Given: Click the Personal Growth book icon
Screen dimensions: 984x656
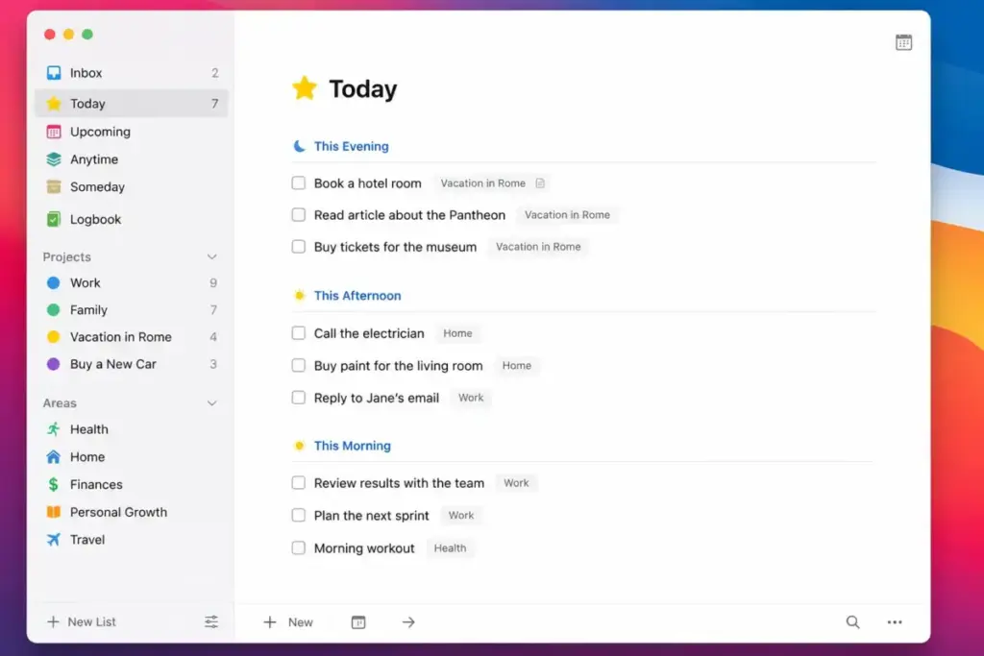Looking at the screenshot, I should click(54, 512).
